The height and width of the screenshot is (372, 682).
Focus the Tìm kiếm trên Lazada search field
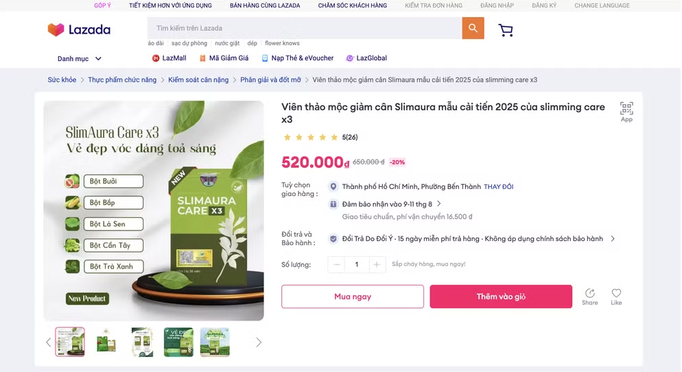click(305, 28)
